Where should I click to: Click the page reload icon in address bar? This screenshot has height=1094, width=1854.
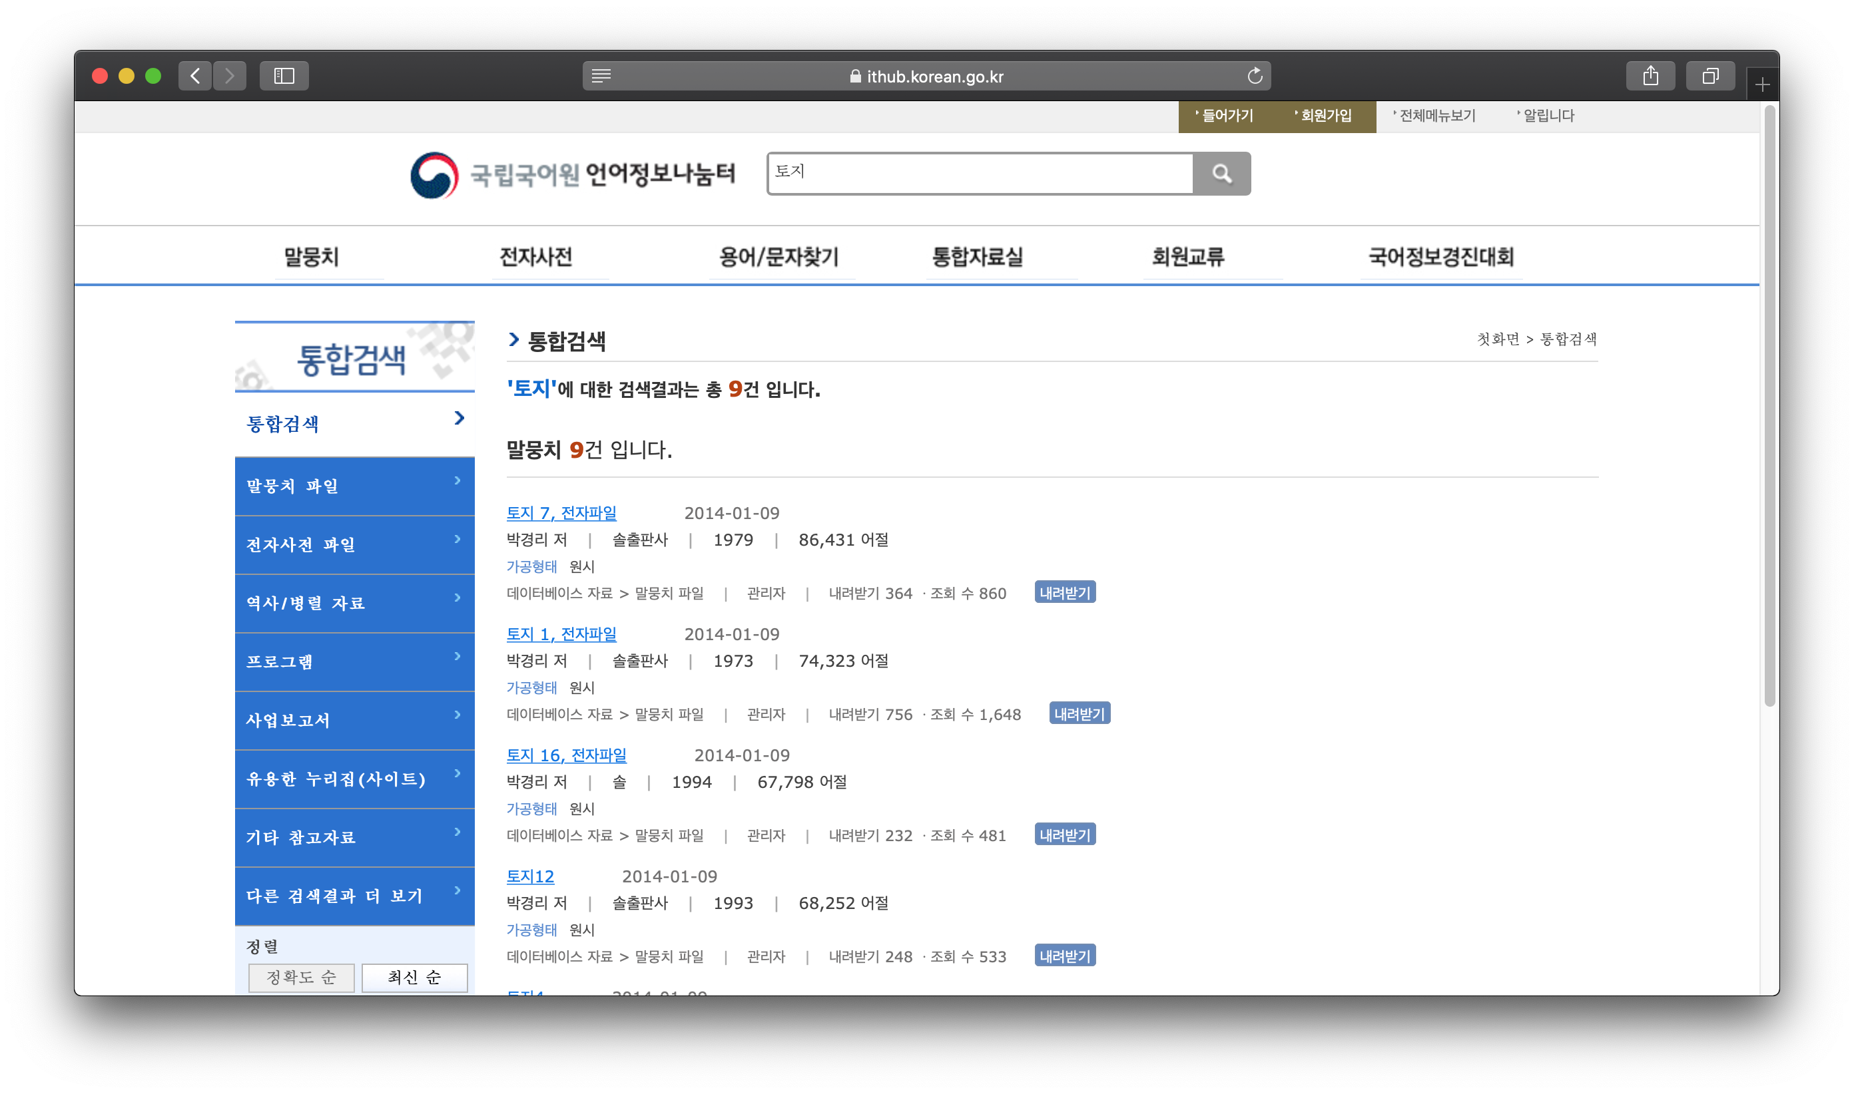[1254, 75]
